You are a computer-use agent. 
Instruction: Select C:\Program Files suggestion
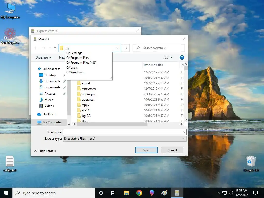88,58
